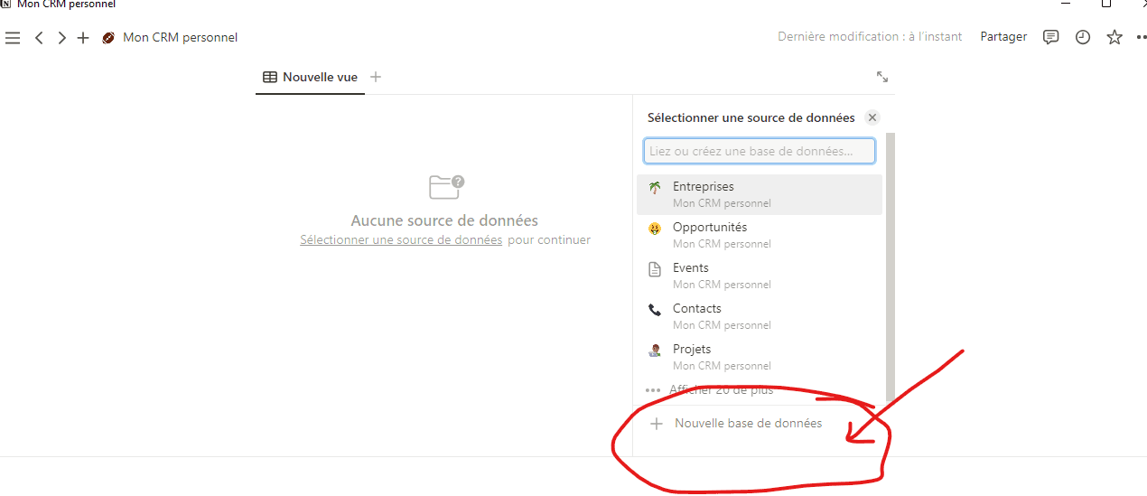
Task: Go back with the left arrow
Action: [x=39, y=38]
